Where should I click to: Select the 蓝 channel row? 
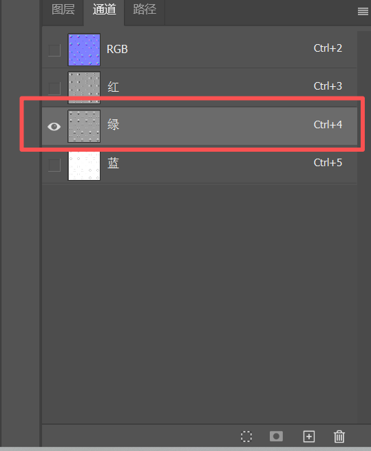[200, 164]
